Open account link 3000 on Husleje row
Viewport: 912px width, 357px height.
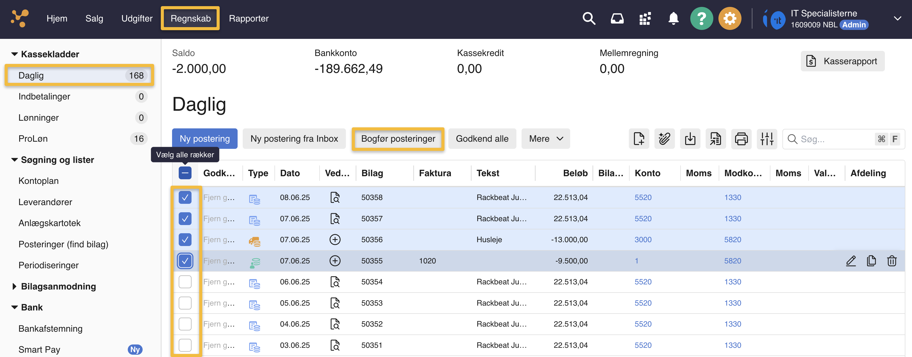click(643, 240)
